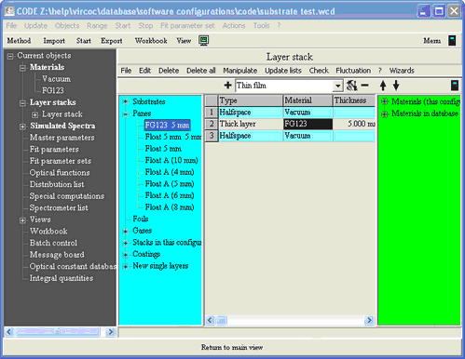This screenshot has width=465, height=359.
Task: Expand the Substrates tree node
Action: pyautogui.click(x=126, y=101)
